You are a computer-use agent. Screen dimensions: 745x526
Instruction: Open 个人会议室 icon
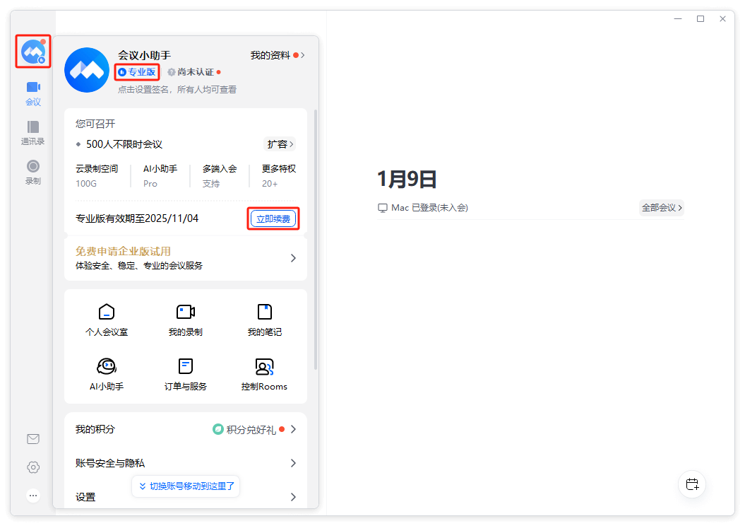click(x=107, y=320)
